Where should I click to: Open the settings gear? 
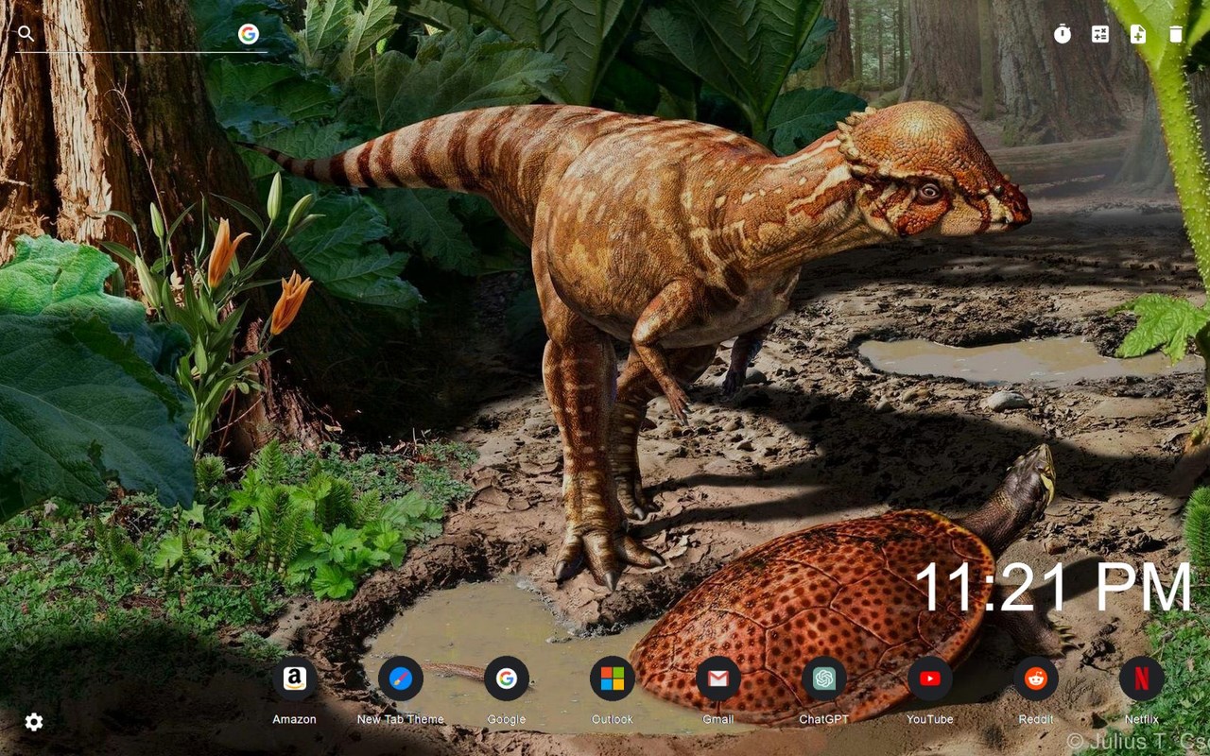click(34, 722)
